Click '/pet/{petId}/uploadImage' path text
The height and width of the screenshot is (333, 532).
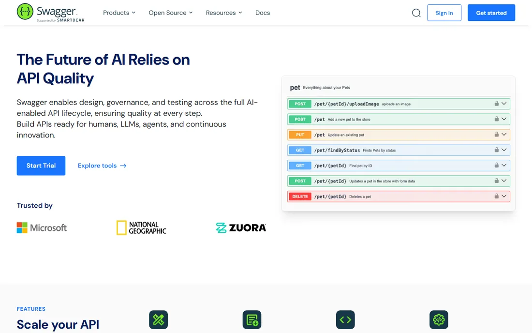pyautogui.click(x=346, y=104)
